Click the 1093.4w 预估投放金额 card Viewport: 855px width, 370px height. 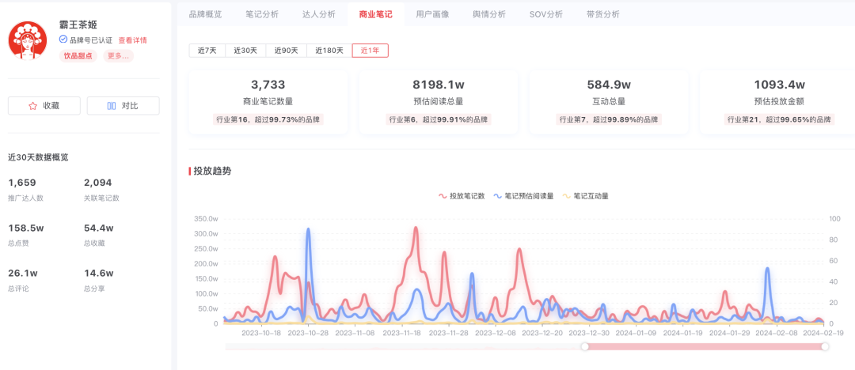click(779, 102)
